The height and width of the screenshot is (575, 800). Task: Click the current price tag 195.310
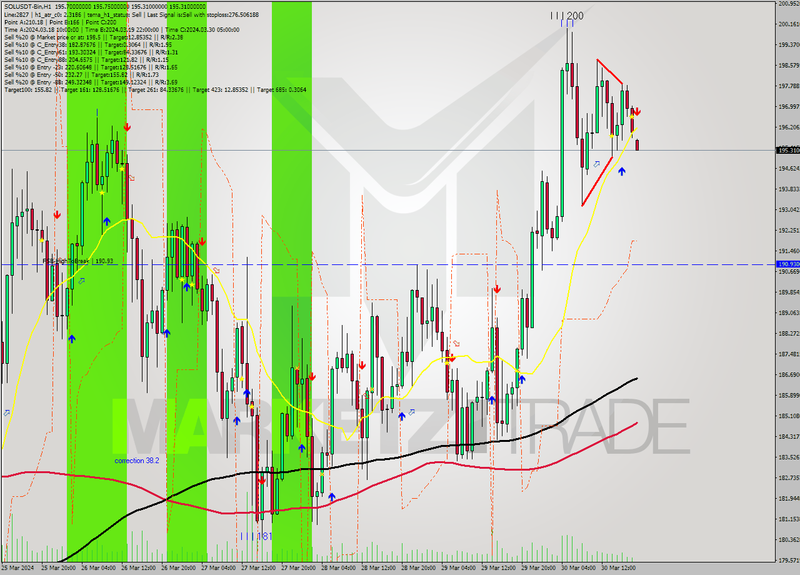(x=788, y=150)
